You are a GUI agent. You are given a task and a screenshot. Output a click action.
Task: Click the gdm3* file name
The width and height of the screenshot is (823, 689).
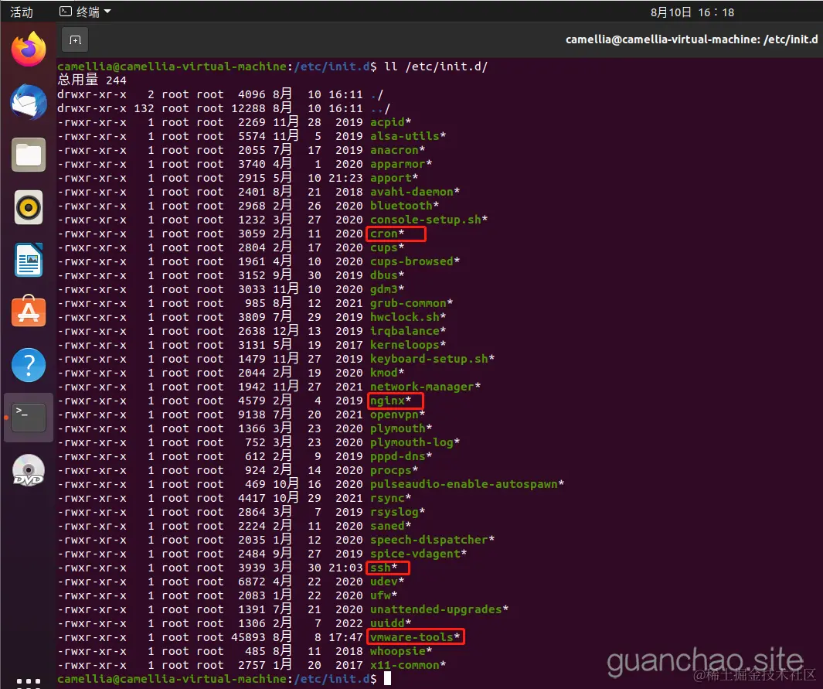pos(387,289)
